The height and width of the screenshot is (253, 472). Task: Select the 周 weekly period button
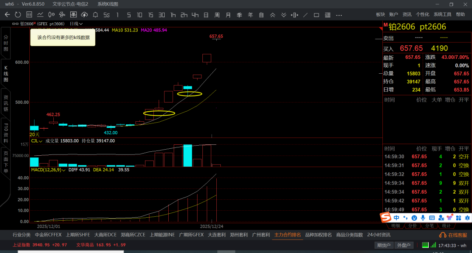217,15
